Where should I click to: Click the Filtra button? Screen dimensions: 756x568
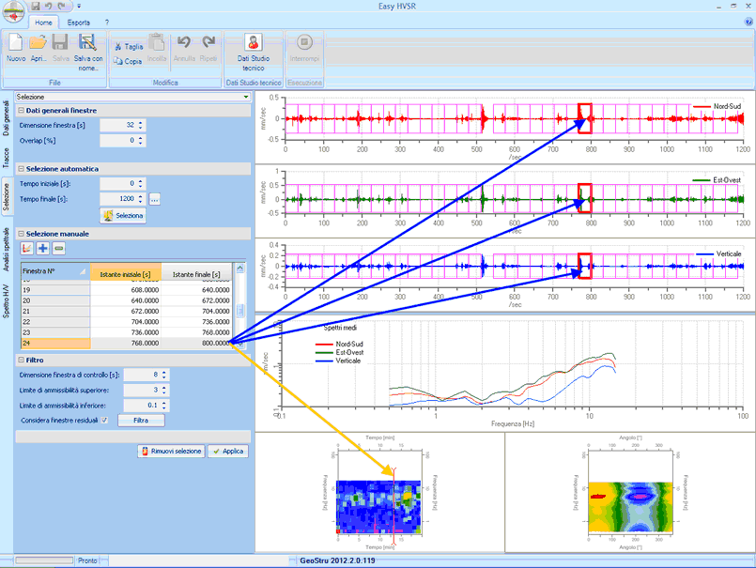point(141,421)
